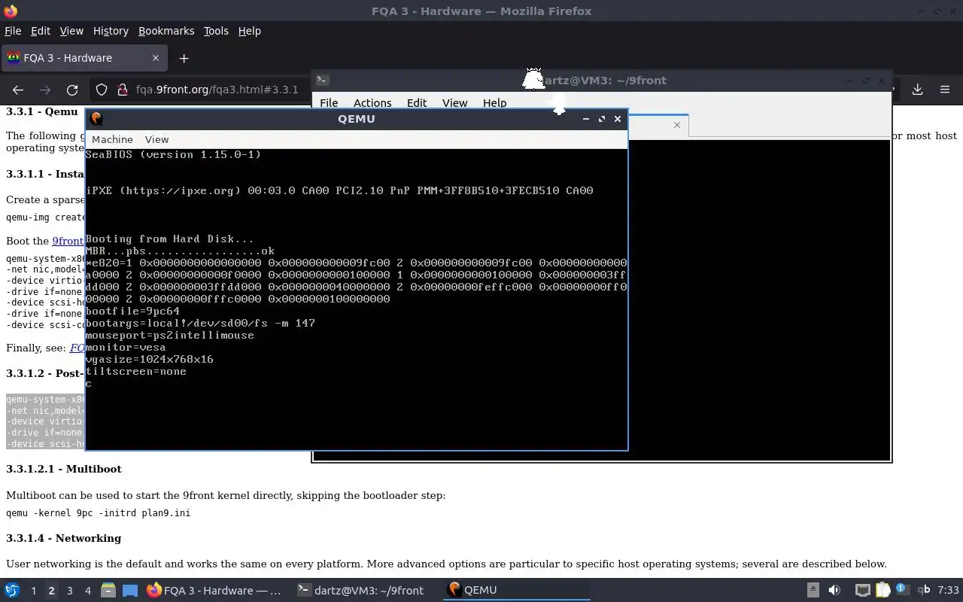The height and width of the screenshot is (602, 963).
Task: Switch to dartz@VM3 terminal in taskbar
Action: tap(361, 590)
